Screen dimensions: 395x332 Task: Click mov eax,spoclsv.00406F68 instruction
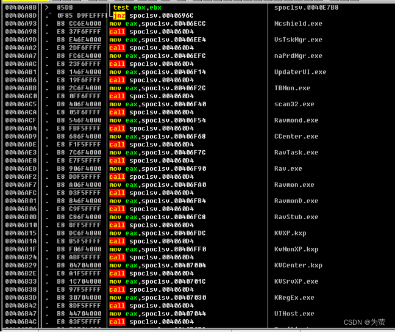click(157, 137)
